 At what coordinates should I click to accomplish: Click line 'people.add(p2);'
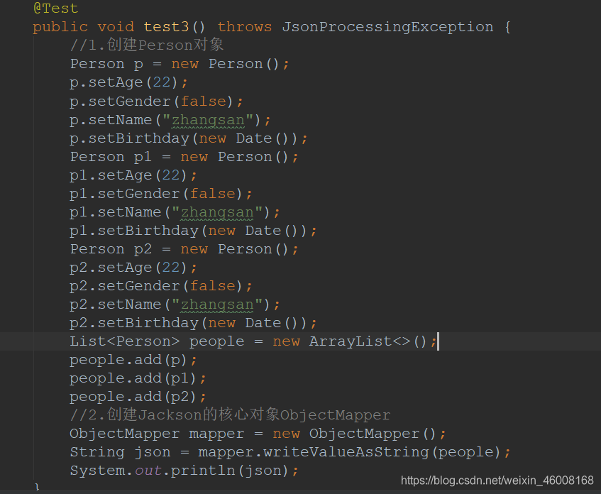(x=138, y=397)
